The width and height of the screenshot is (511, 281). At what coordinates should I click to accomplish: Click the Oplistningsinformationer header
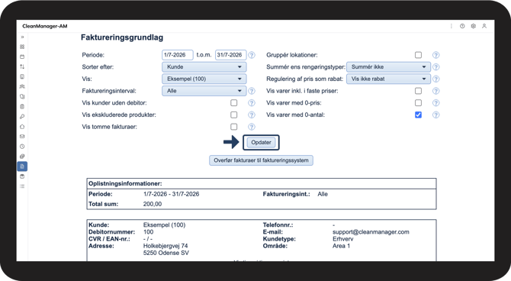[125, 184]
